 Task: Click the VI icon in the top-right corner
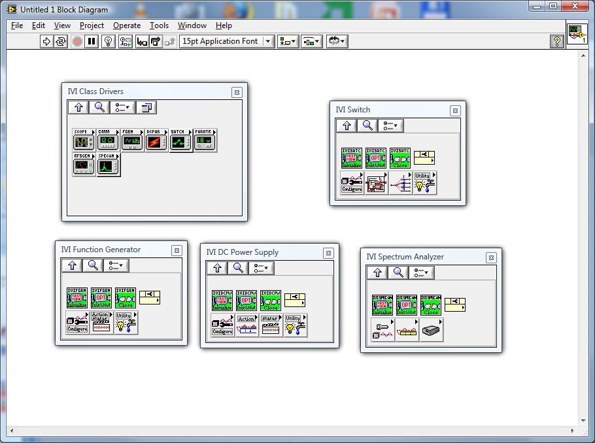(577, 34)
